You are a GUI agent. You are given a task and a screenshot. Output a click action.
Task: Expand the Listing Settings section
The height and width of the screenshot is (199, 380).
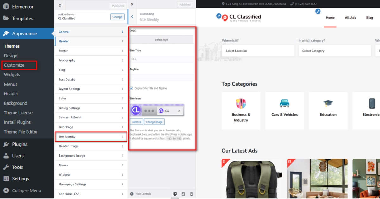tap(91, 108)
